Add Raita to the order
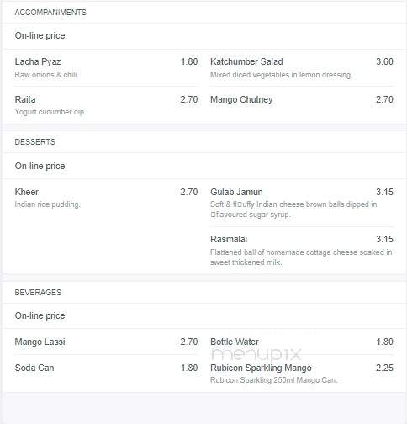 point(106,105)
